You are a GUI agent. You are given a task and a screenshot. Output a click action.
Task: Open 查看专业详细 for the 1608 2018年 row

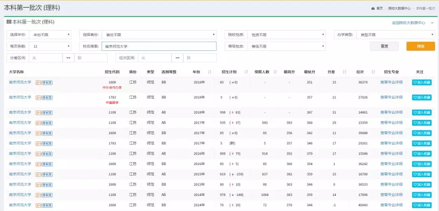pyautogui.click(x=391, y=82)
